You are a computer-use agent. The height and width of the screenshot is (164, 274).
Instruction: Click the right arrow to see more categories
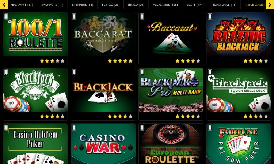(270, 4)
